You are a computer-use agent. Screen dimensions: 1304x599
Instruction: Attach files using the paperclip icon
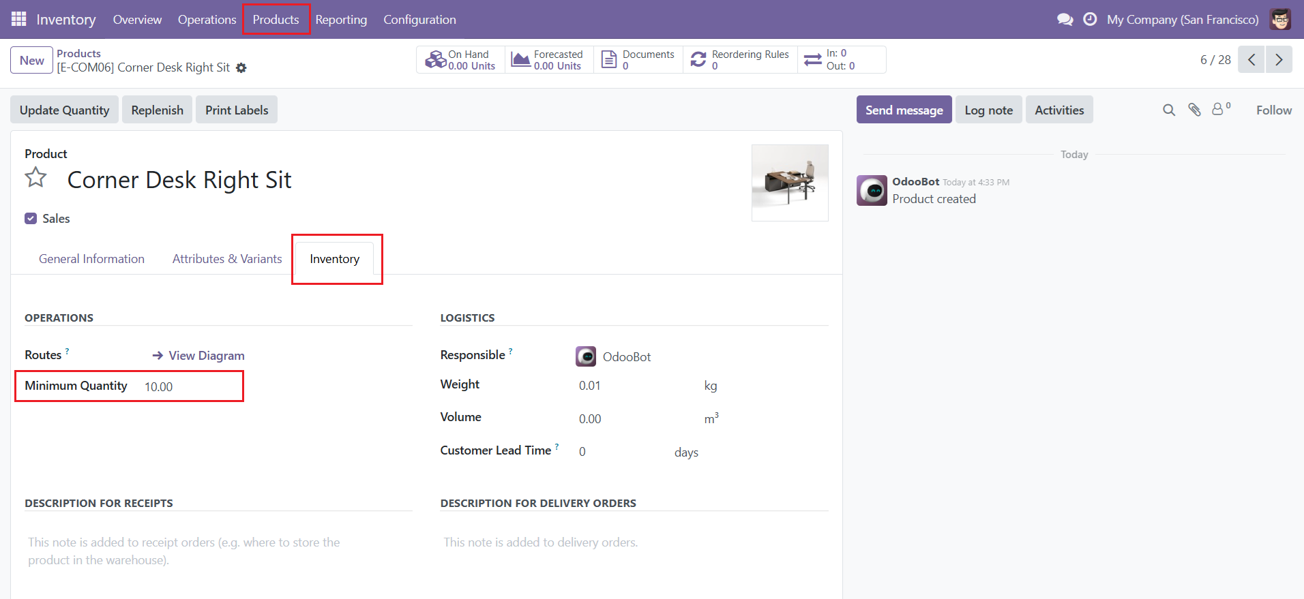point(1194,110)
